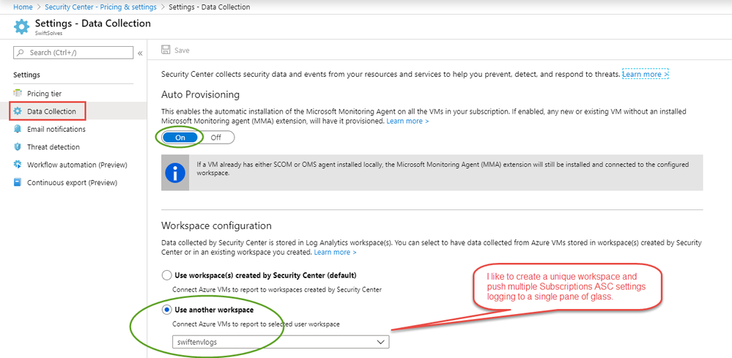Screen dimensions: 732x358
Task: Open Continuous export (Preview)
Action: [73, 182]
